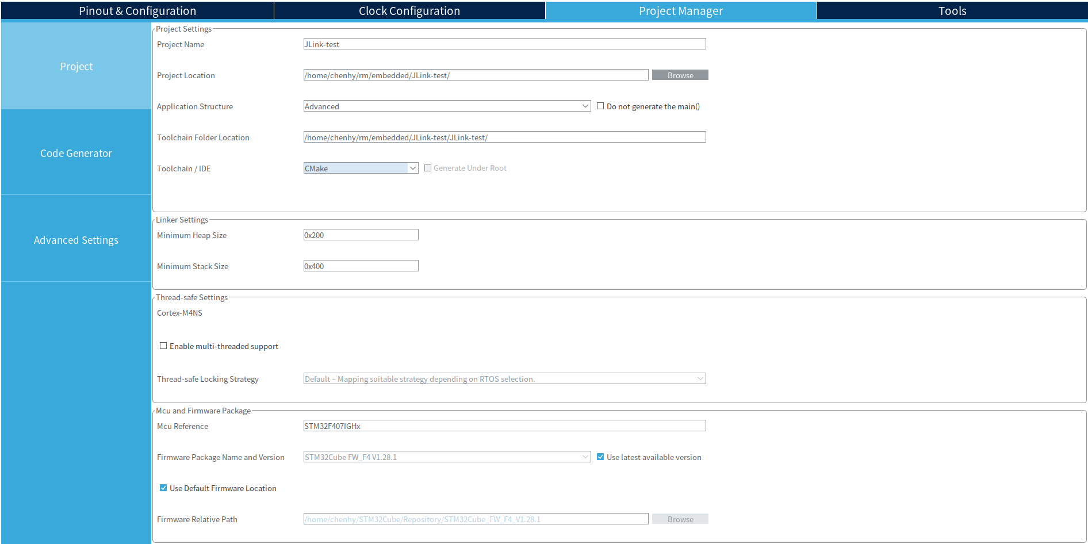
Task: Toggle 'Do not generate the main()' checkbox
Action: pos(600,106)
